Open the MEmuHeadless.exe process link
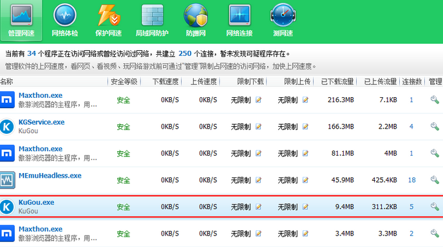 click(x=50, y=176)
